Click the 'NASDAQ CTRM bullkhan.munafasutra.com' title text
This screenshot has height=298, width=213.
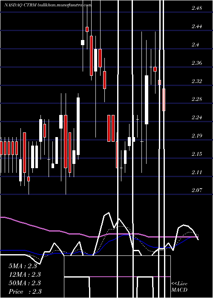pyautogui.click(x=48, y=5)
